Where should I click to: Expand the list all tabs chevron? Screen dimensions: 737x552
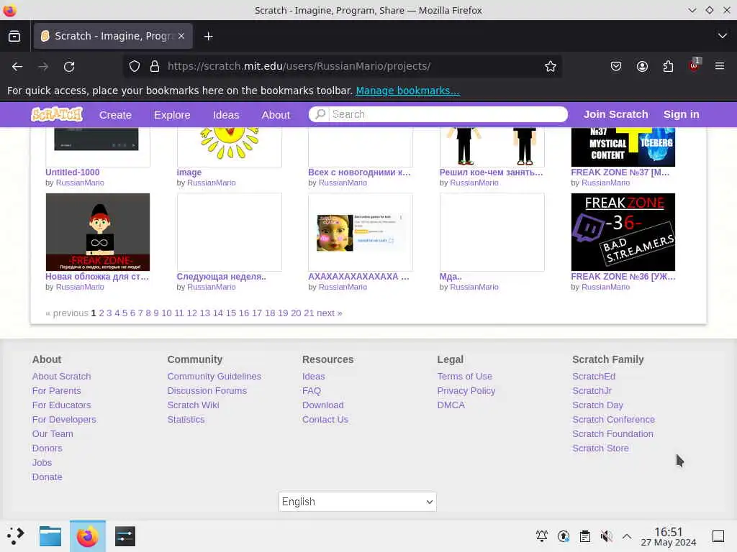pyautogui.click(x=723, y=36)
